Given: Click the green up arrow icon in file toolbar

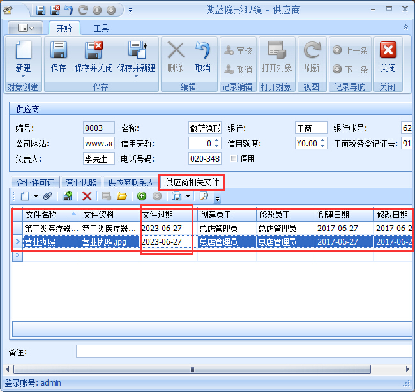Looking at the screenshot, I should (x=142, y=196).
